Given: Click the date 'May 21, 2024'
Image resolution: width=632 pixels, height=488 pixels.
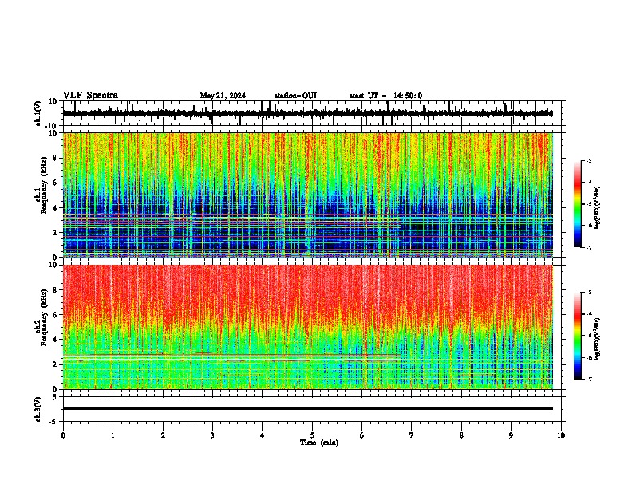Looking at the screenshot, I should click(223, 96).
